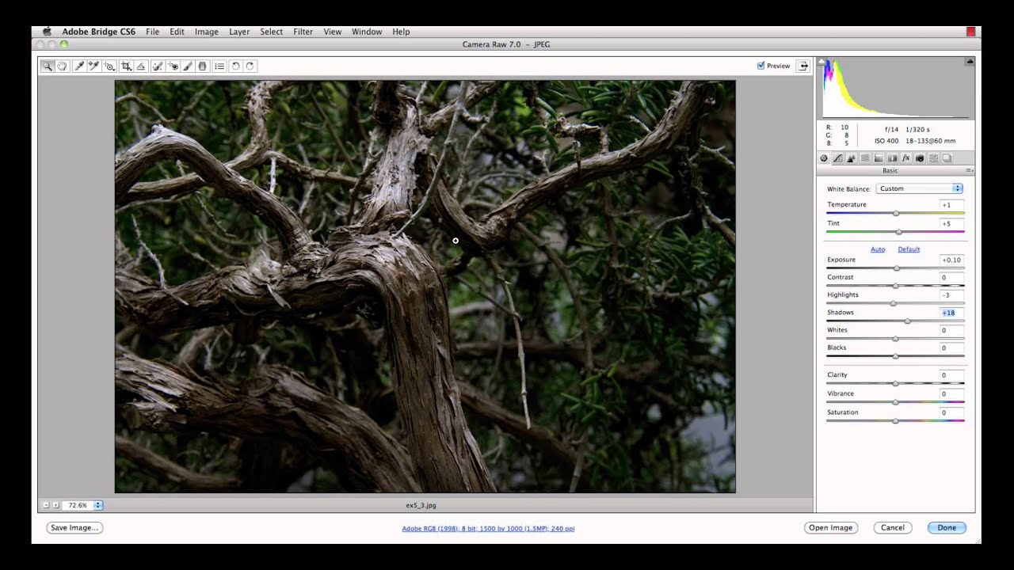Open Camera Raw preferences list icon
1014x570 pixels.
[x=219, y=66]
